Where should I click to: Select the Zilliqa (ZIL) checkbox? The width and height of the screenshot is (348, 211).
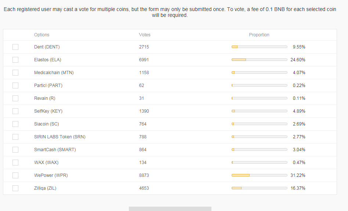15,188
